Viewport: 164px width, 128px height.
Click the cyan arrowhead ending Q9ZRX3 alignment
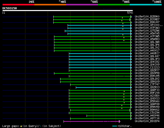point(131,87)
